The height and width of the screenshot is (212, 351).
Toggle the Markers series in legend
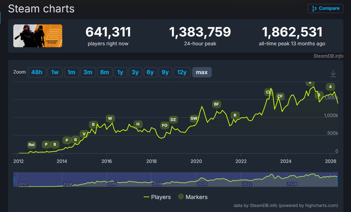point(193,197)
